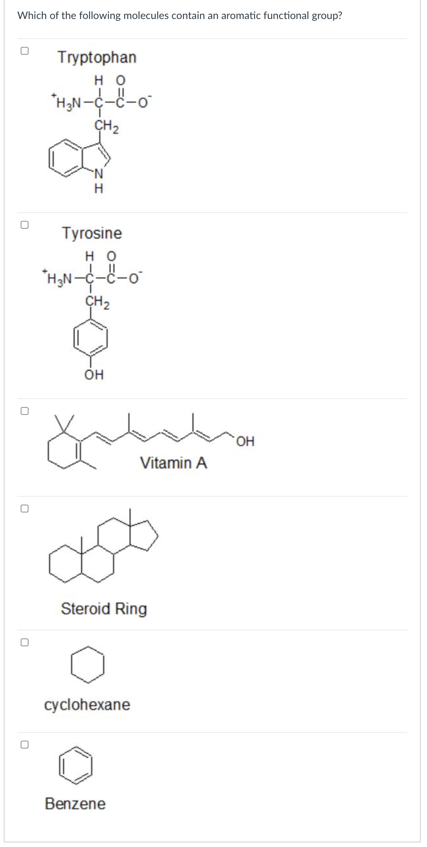This screenshot has width=427, height=847.
Task: Check the Tyrosine answer checkbox
Action: (25, 225)
